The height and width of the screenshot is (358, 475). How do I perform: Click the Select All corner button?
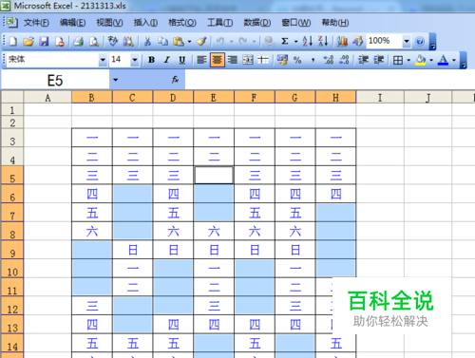pos(12,98)
